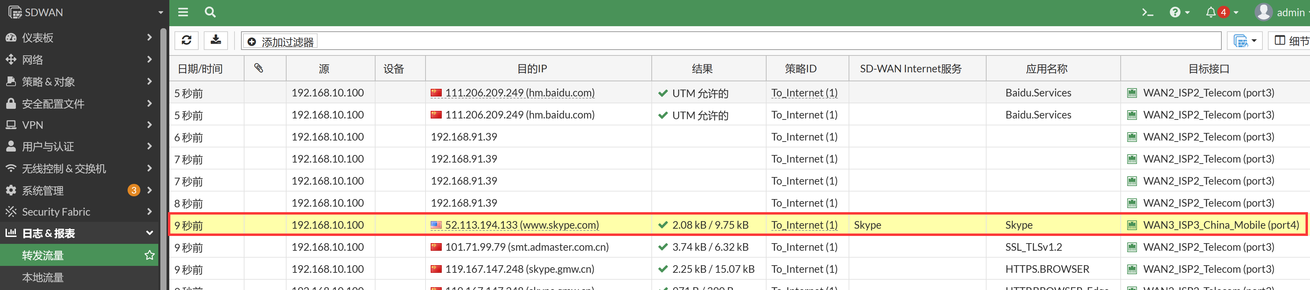Expand the VPN menu item

tap(79, 125)
